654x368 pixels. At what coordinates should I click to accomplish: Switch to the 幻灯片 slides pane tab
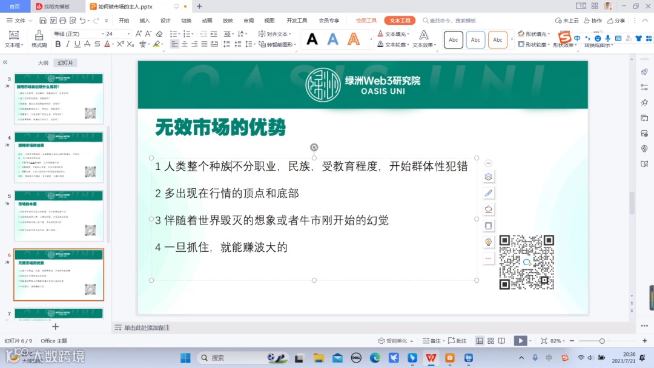65,63
